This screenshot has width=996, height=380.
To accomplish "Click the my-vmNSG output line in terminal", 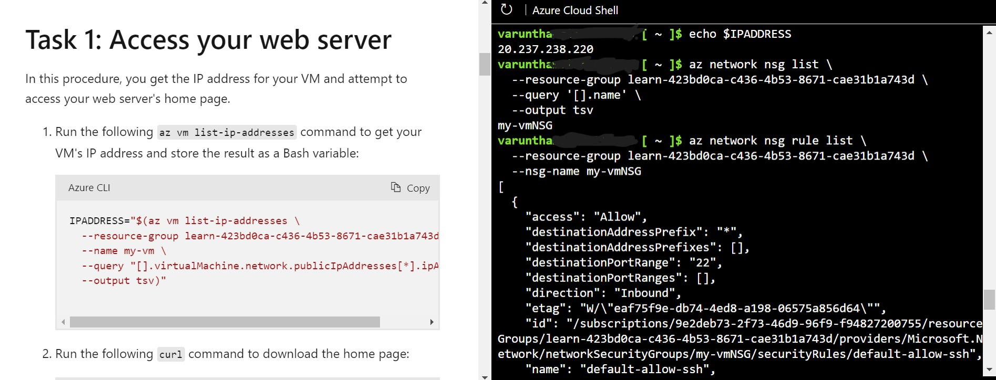I will [525, 125].
